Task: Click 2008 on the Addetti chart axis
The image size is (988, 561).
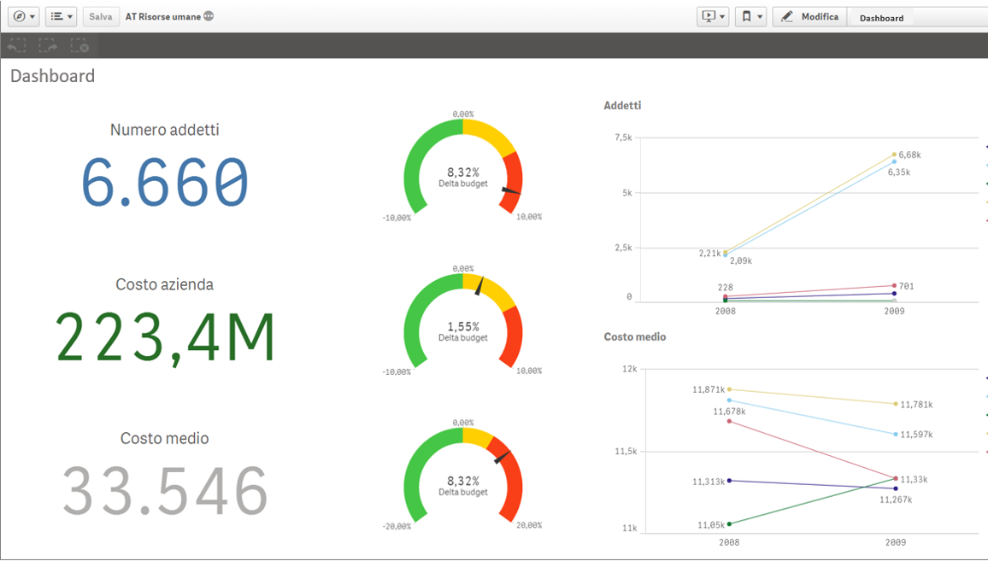Action: (726, 311)
